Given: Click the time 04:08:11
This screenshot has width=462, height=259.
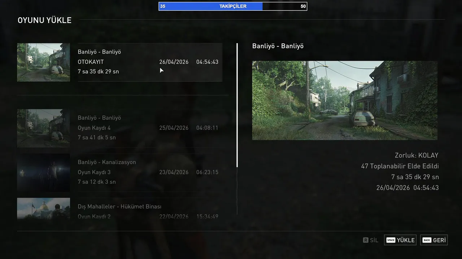Looking at the screenshot, I should coord(207,128).
